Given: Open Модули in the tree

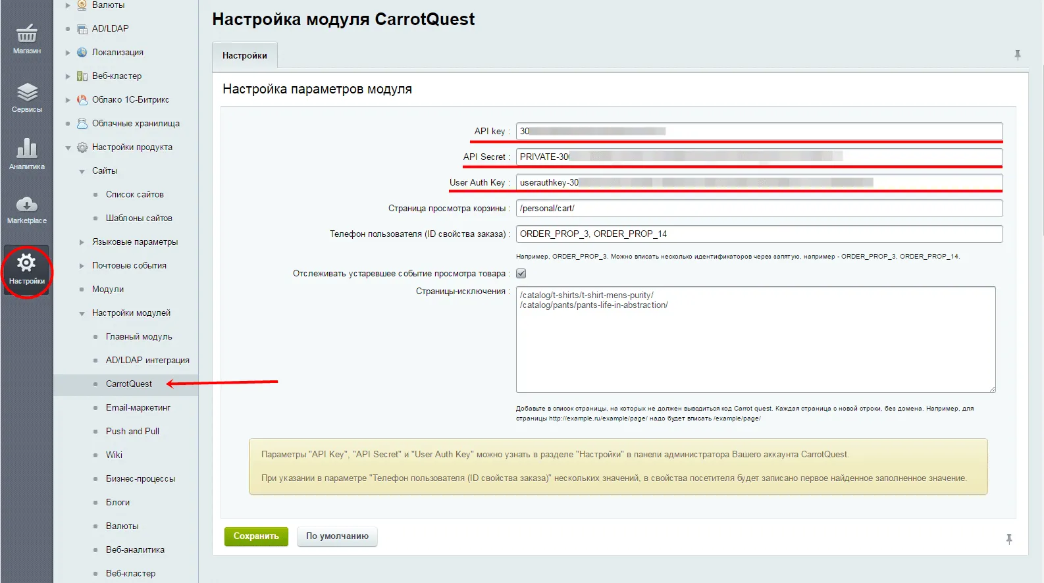Looking at the screenshot, I should coord(108,289).
